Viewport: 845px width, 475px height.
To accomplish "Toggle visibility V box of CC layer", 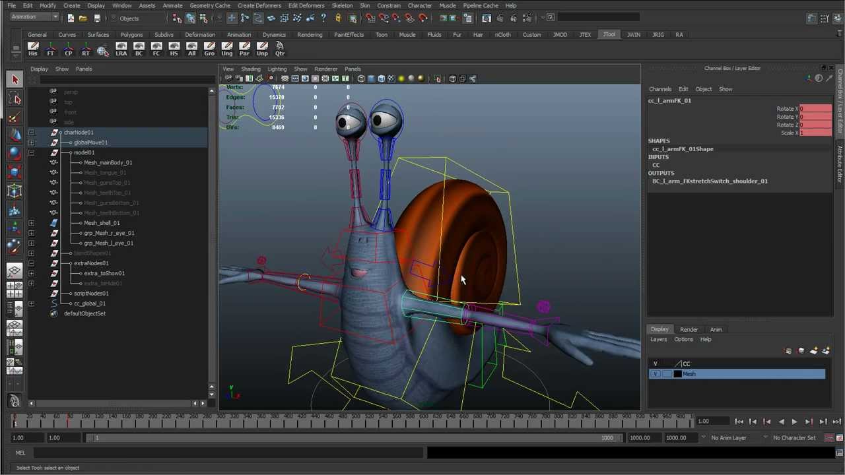I will (656, 364).
